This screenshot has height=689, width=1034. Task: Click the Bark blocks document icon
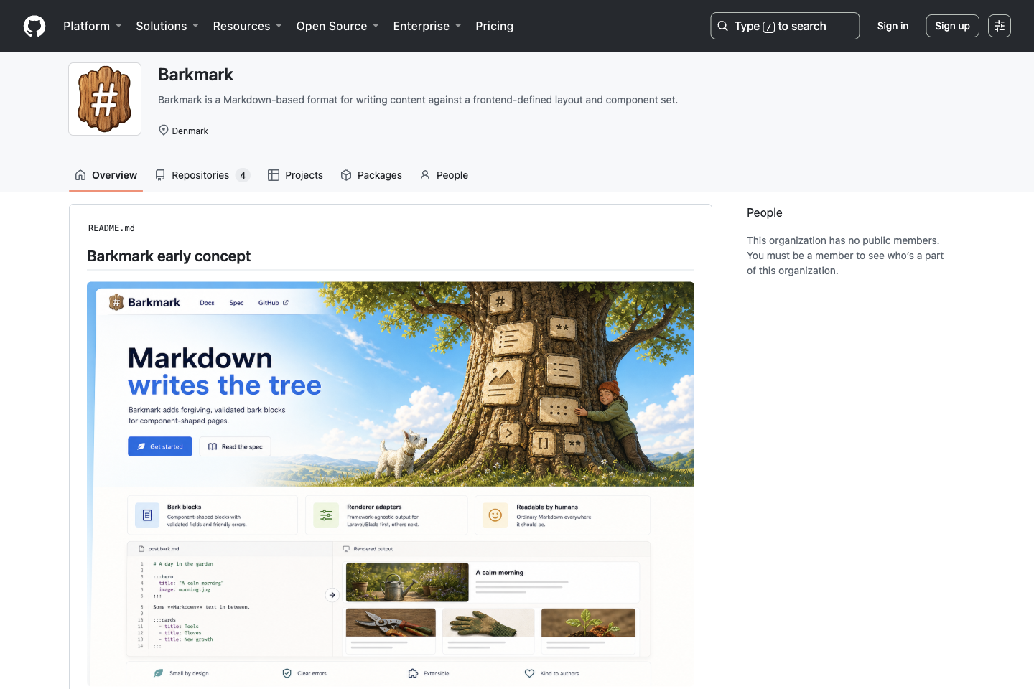pos(147,515)
